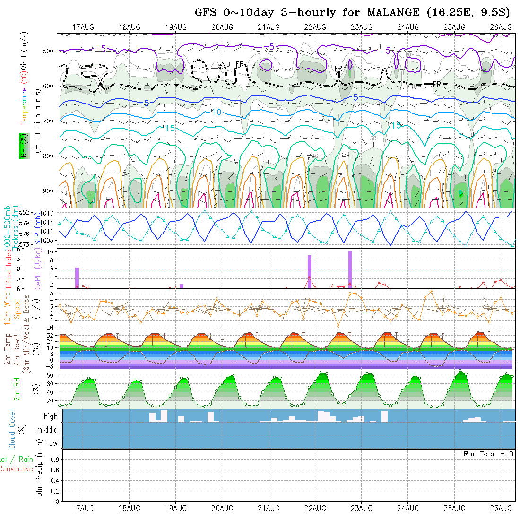The image size is (520, 520).
Task: Click the tallest purple CAPE bar near 23AUG
Action: tap(350, 269)
